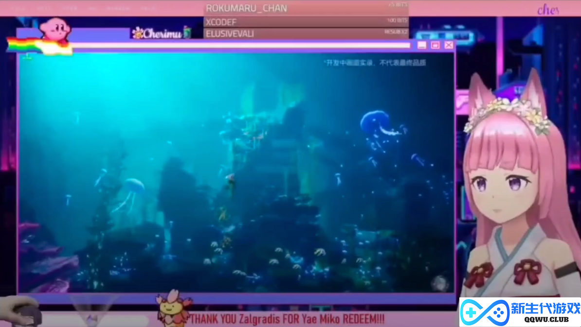The image size is (581, 327).
Task: Click the Chinese disclaimer text in the video
Action: tap(375, 63)
